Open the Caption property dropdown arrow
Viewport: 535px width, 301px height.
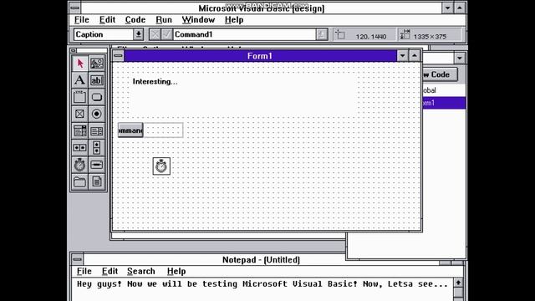(x=138, y=34)
